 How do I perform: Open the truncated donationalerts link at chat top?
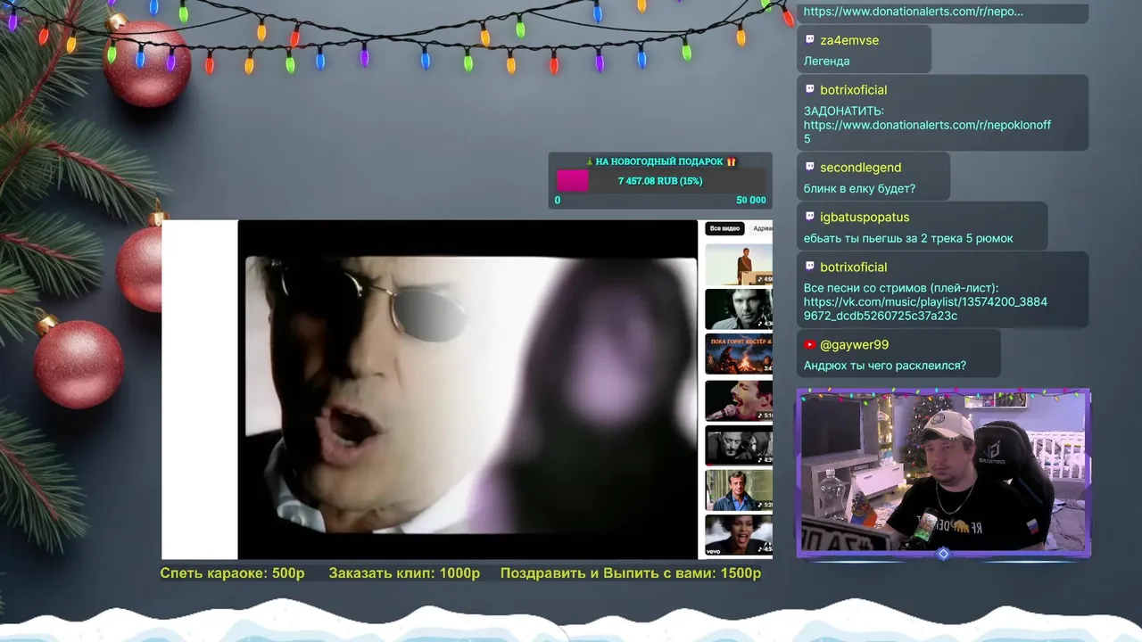click(x=914, y=12)
